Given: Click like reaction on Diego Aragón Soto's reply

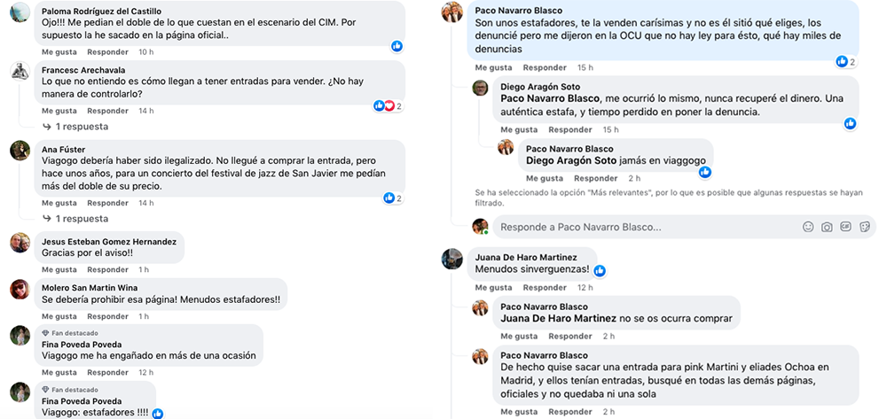Looking at the screenshot, I should 850,123.
